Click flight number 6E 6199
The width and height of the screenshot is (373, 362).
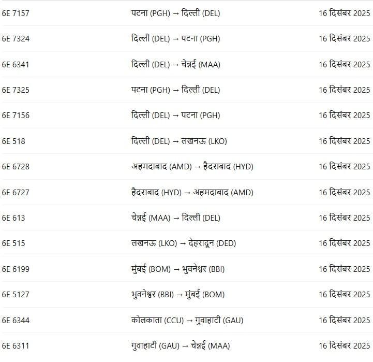coord(16,269)
